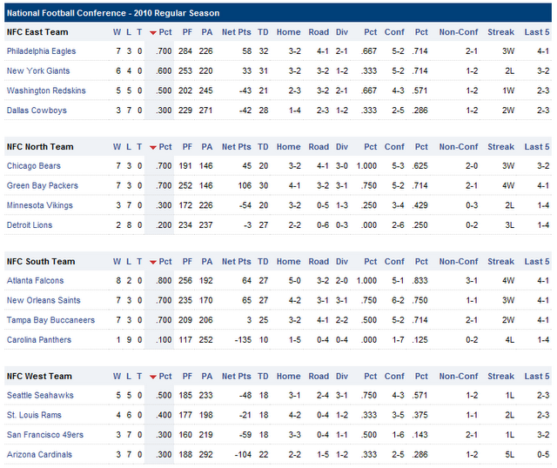This screenshot has width=557, height=468.
Task: Click the red sort arrow in NFC North header
Action: 153,148
